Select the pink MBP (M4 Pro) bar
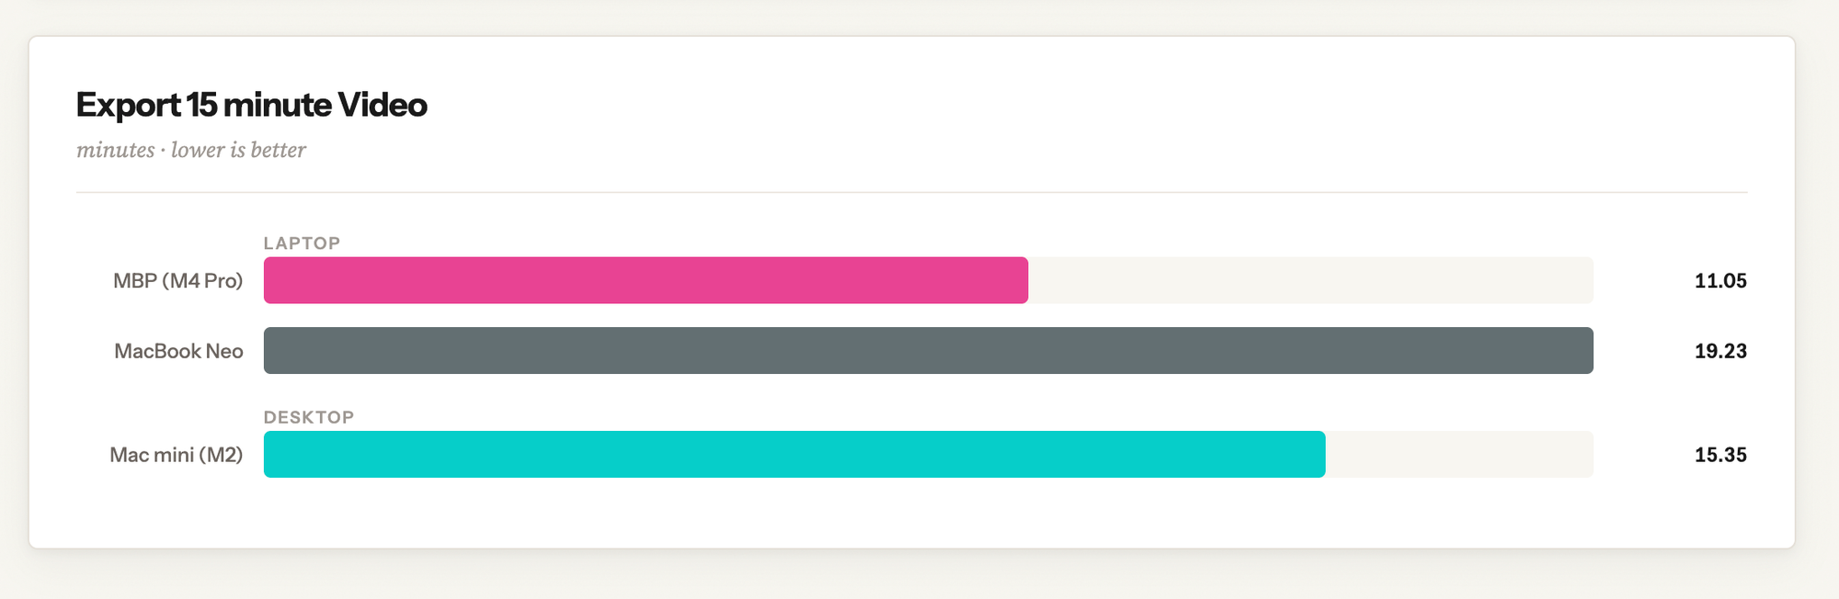 click(645, 280)
